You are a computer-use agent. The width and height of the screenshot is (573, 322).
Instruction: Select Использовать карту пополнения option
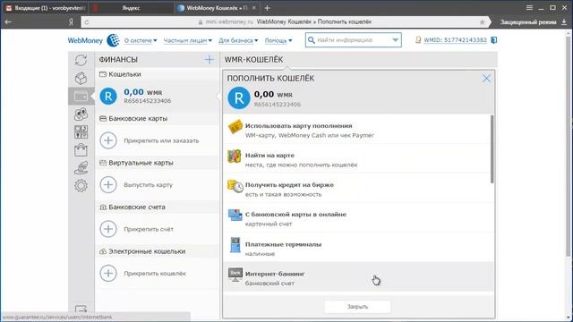(357, 129)
